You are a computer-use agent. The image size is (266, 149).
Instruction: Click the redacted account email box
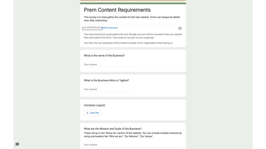(92, 28)
